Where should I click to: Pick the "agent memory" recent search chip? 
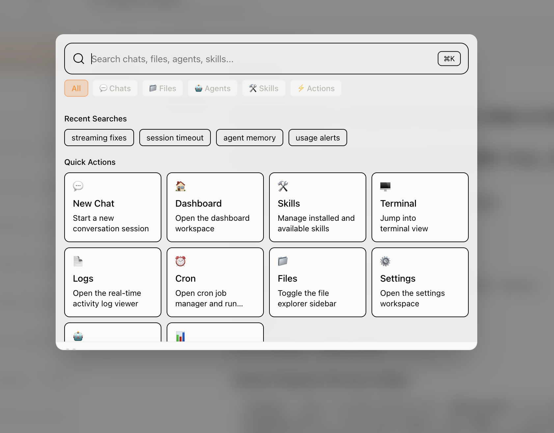(x=250, y=138)
